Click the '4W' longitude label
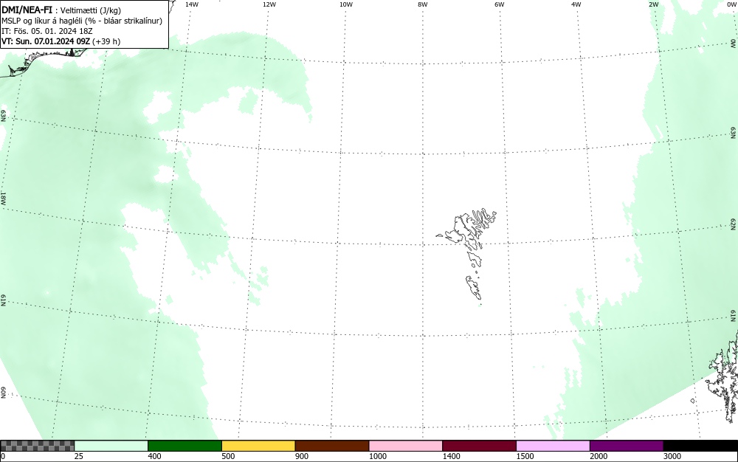The image size is (738, 462). 576,4
